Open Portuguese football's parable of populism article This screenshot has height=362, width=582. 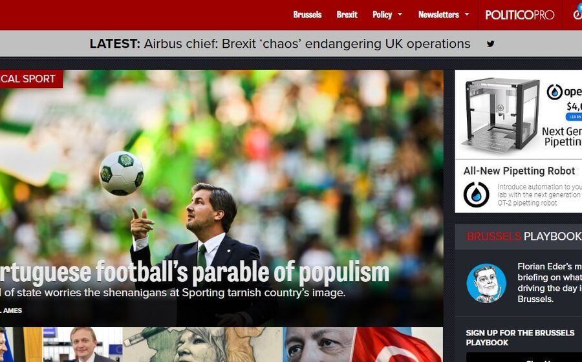[195, 272]
